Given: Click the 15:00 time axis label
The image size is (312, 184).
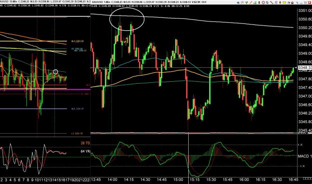Looking at the screenshot, I should 178,180.
